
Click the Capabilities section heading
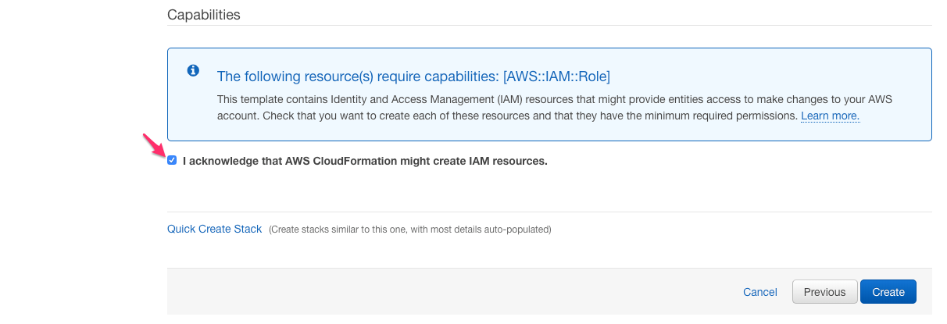tap(204, 15)
